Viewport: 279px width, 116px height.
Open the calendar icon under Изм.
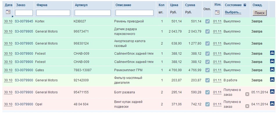[x=217, y=12]
